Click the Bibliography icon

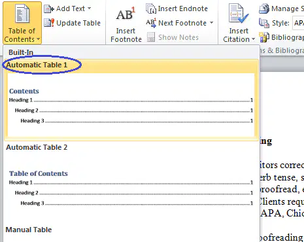[264, 37]
